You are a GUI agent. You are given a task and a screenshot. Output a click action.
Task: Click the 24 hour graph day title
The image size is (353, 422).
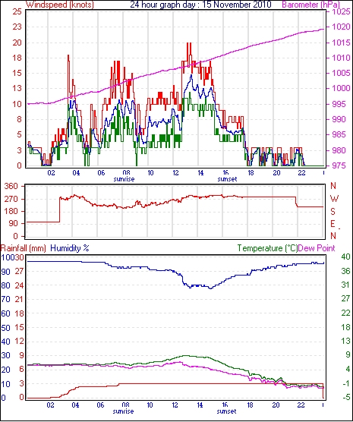click(x=200, y=5)
